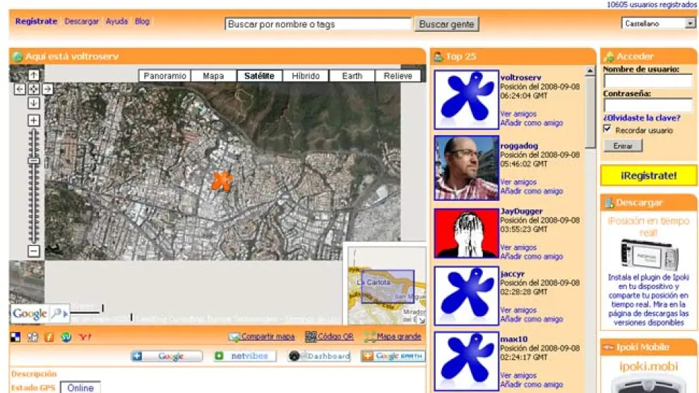699x393 pixels.
Task: Add the Dashboard widget
Action: coord(319,356)
